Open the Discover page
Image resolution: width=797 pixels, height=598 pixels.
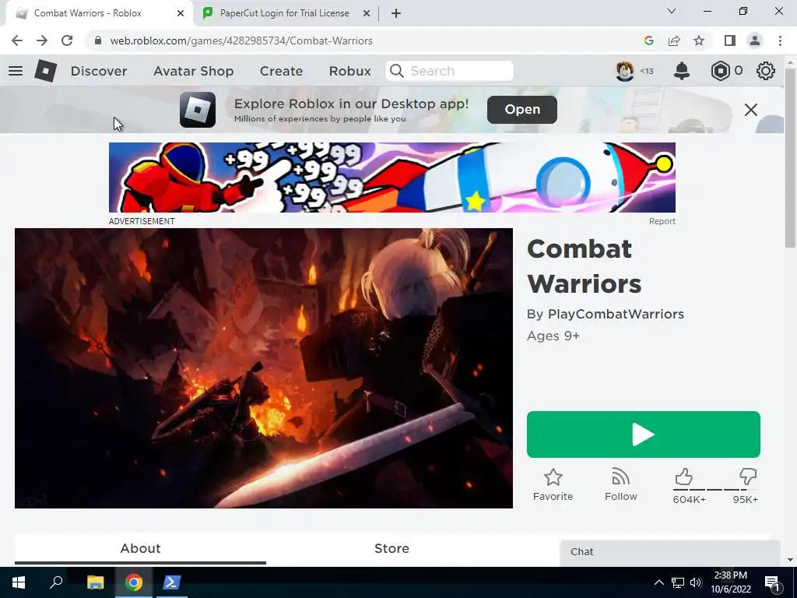tap(99, 71)
